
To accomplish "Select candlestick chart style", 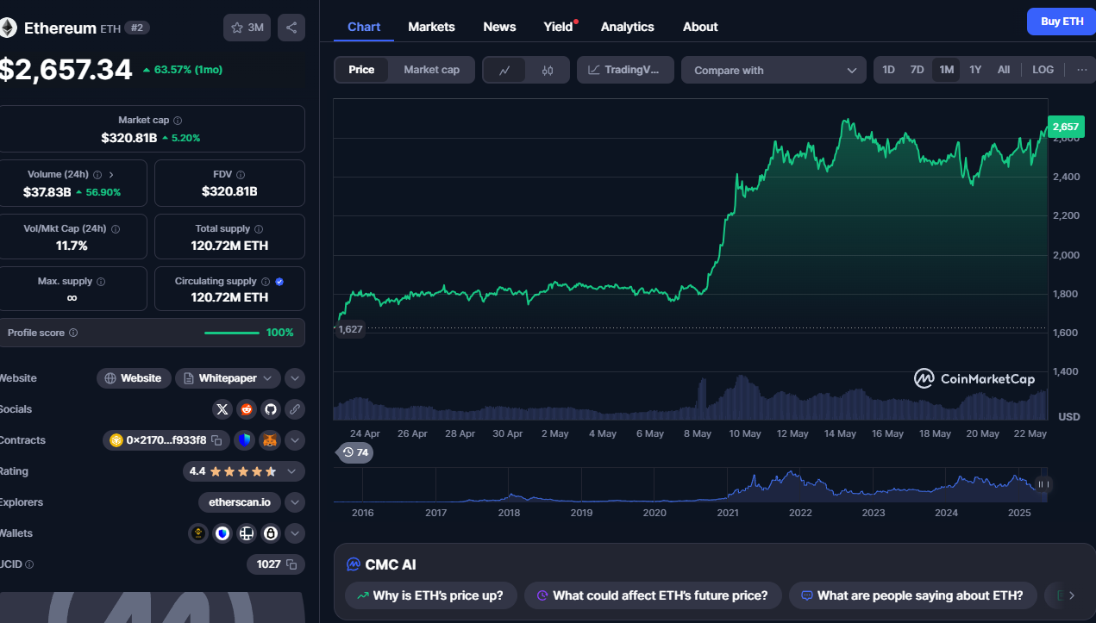I will pos(548,71).
